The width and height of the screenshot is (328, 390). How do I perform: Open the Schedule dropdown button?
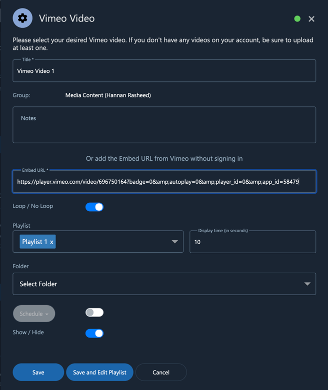34,314
